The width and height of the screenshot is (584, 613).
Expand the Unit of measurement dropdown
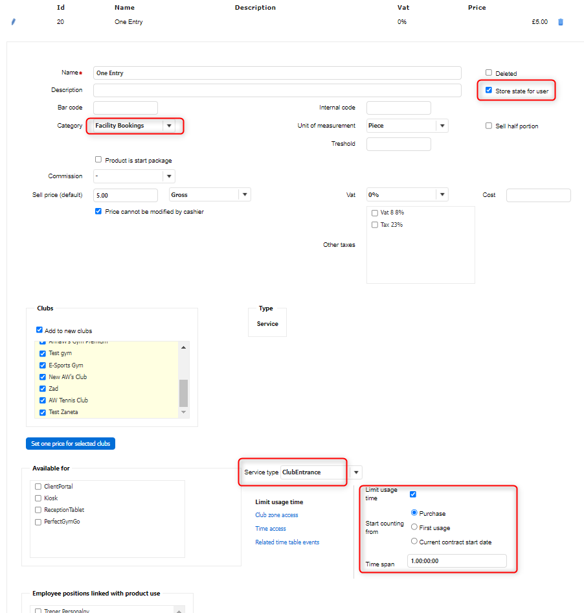click(x=442, y=126)
